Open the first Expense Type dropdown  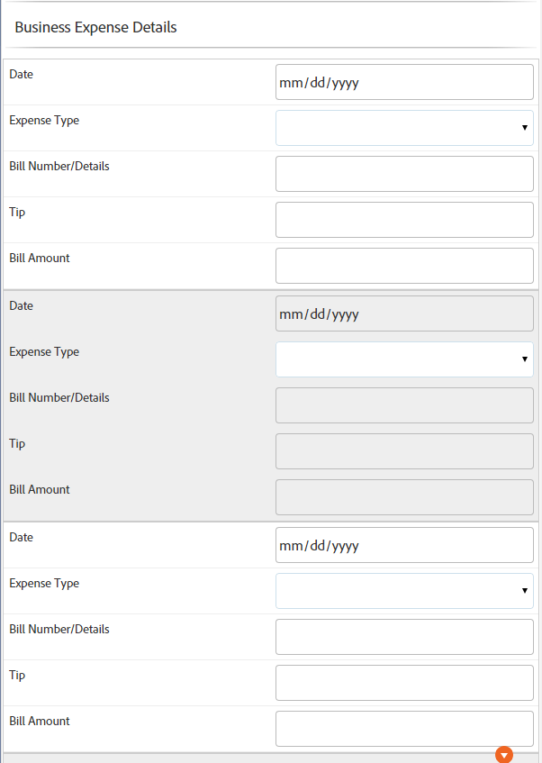click(x=403, y=127)
